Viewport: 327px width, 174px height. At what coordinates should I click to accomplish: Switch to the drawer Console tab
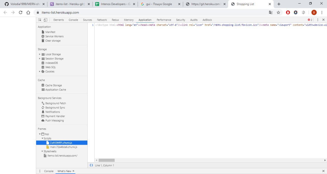click(x=49, y=171)
